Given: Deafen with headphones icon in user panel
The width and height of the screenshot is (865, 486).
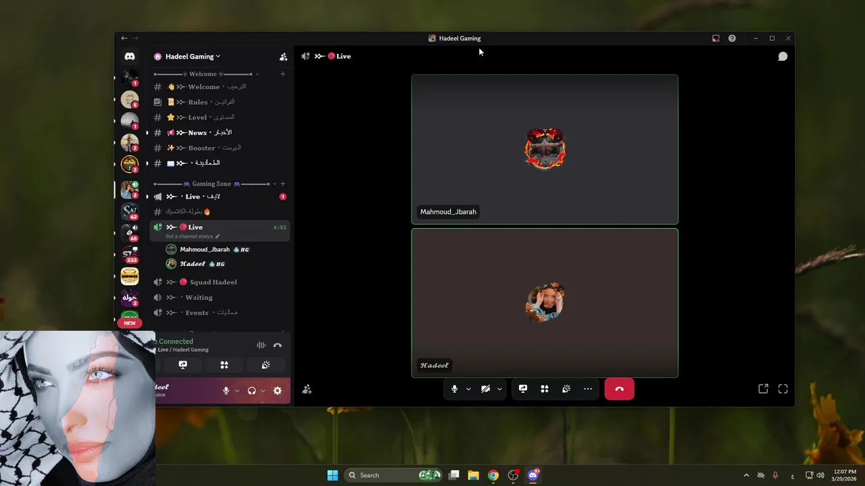Looking at the screenshot, I should tap(252, 391).
